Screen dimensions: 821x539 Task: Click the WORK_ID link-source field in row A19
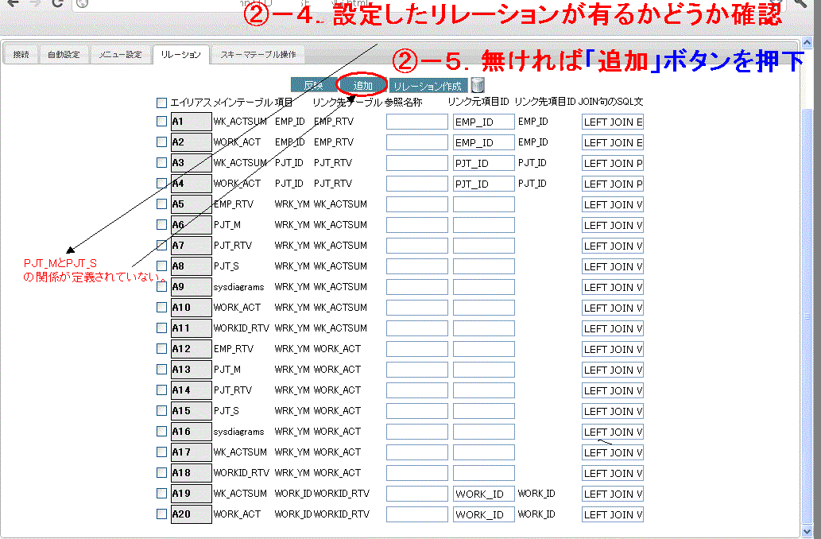pos(484,494)
